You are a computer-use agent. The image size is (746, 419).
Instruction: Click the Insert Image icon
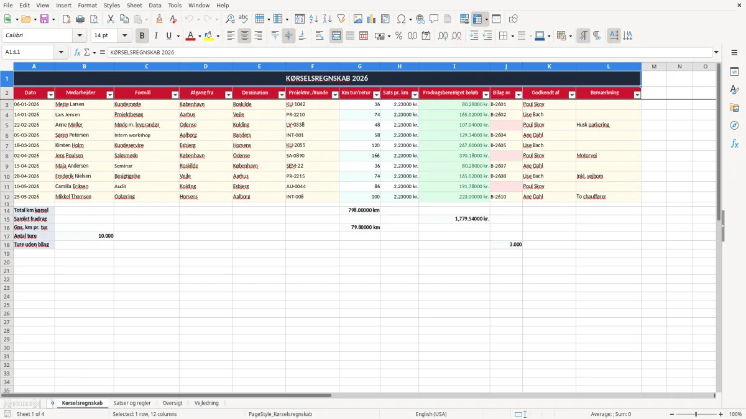(x=358, y=19)
